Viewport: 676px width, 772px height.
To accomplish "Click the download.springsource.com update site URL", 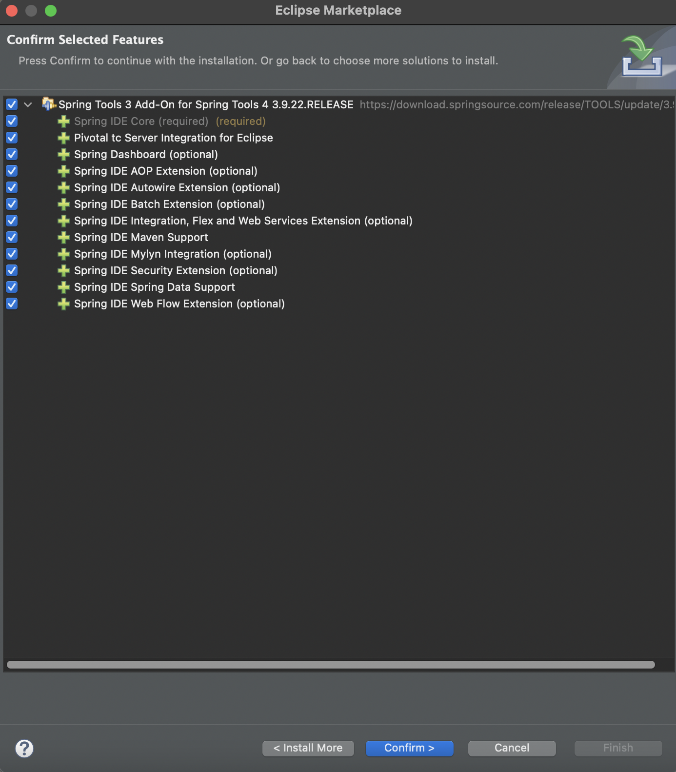I will point(517,105).
